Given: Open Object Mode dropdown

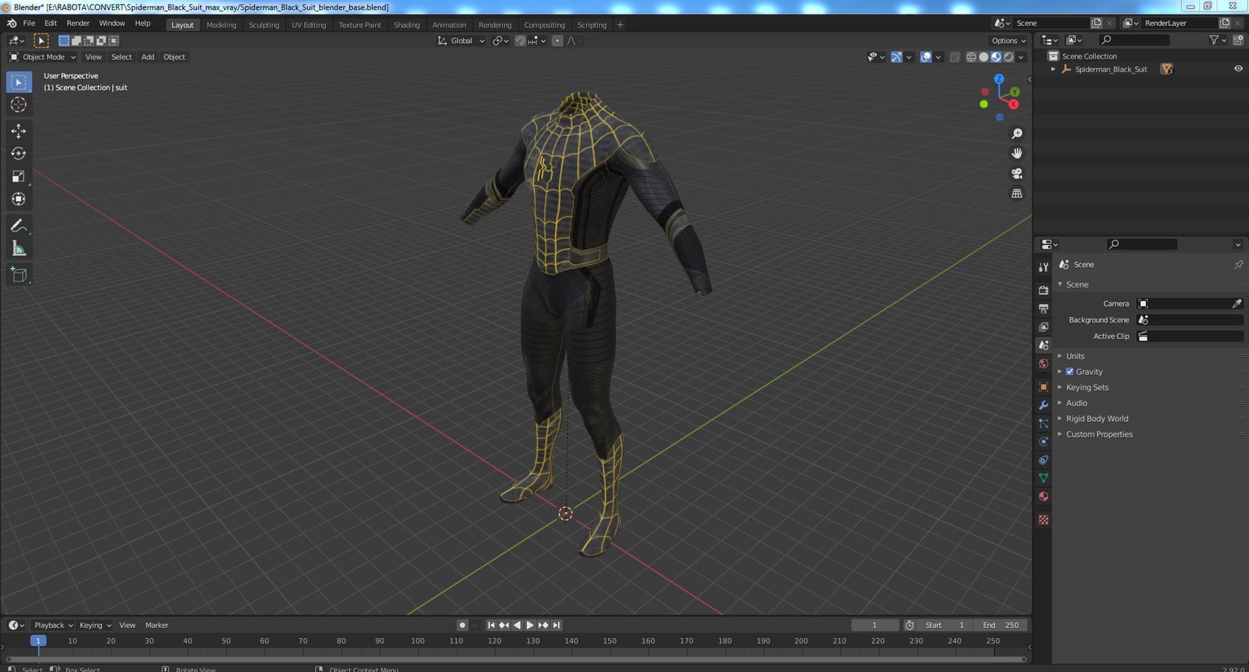Looking at the screenshot, I should 42,57.
